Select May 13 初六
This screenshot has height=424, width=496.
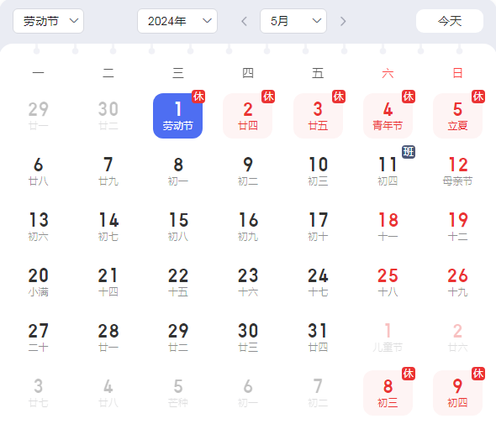38,227
